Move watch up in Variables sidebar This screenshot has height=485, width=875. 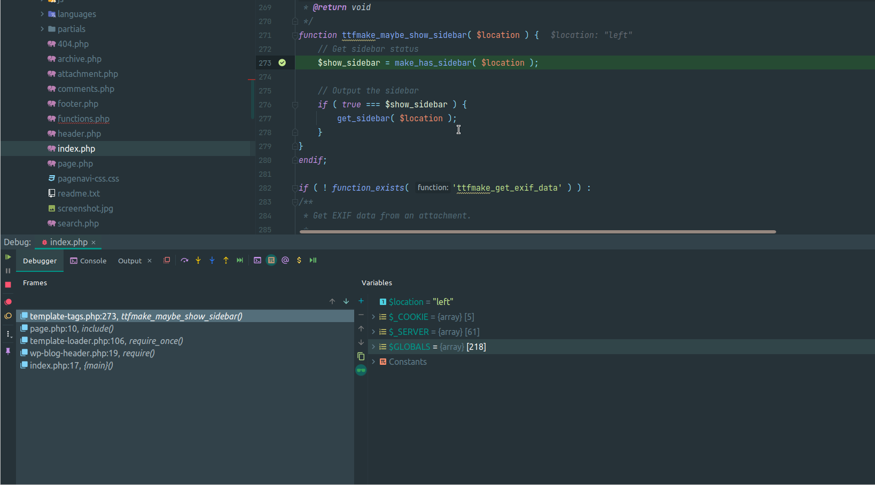coord(361,328)
